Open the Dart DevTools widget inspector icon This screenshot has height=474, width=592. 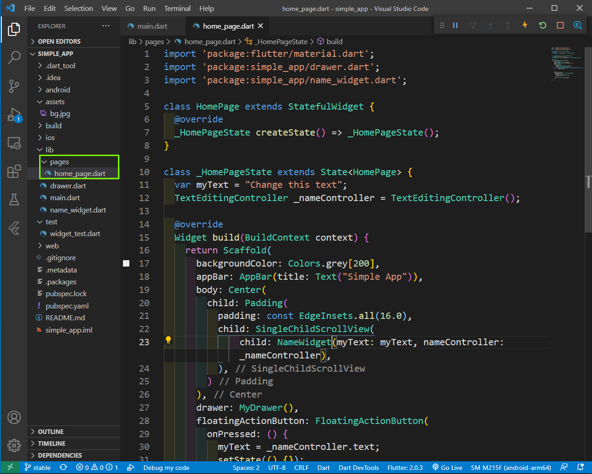[577, 25]
